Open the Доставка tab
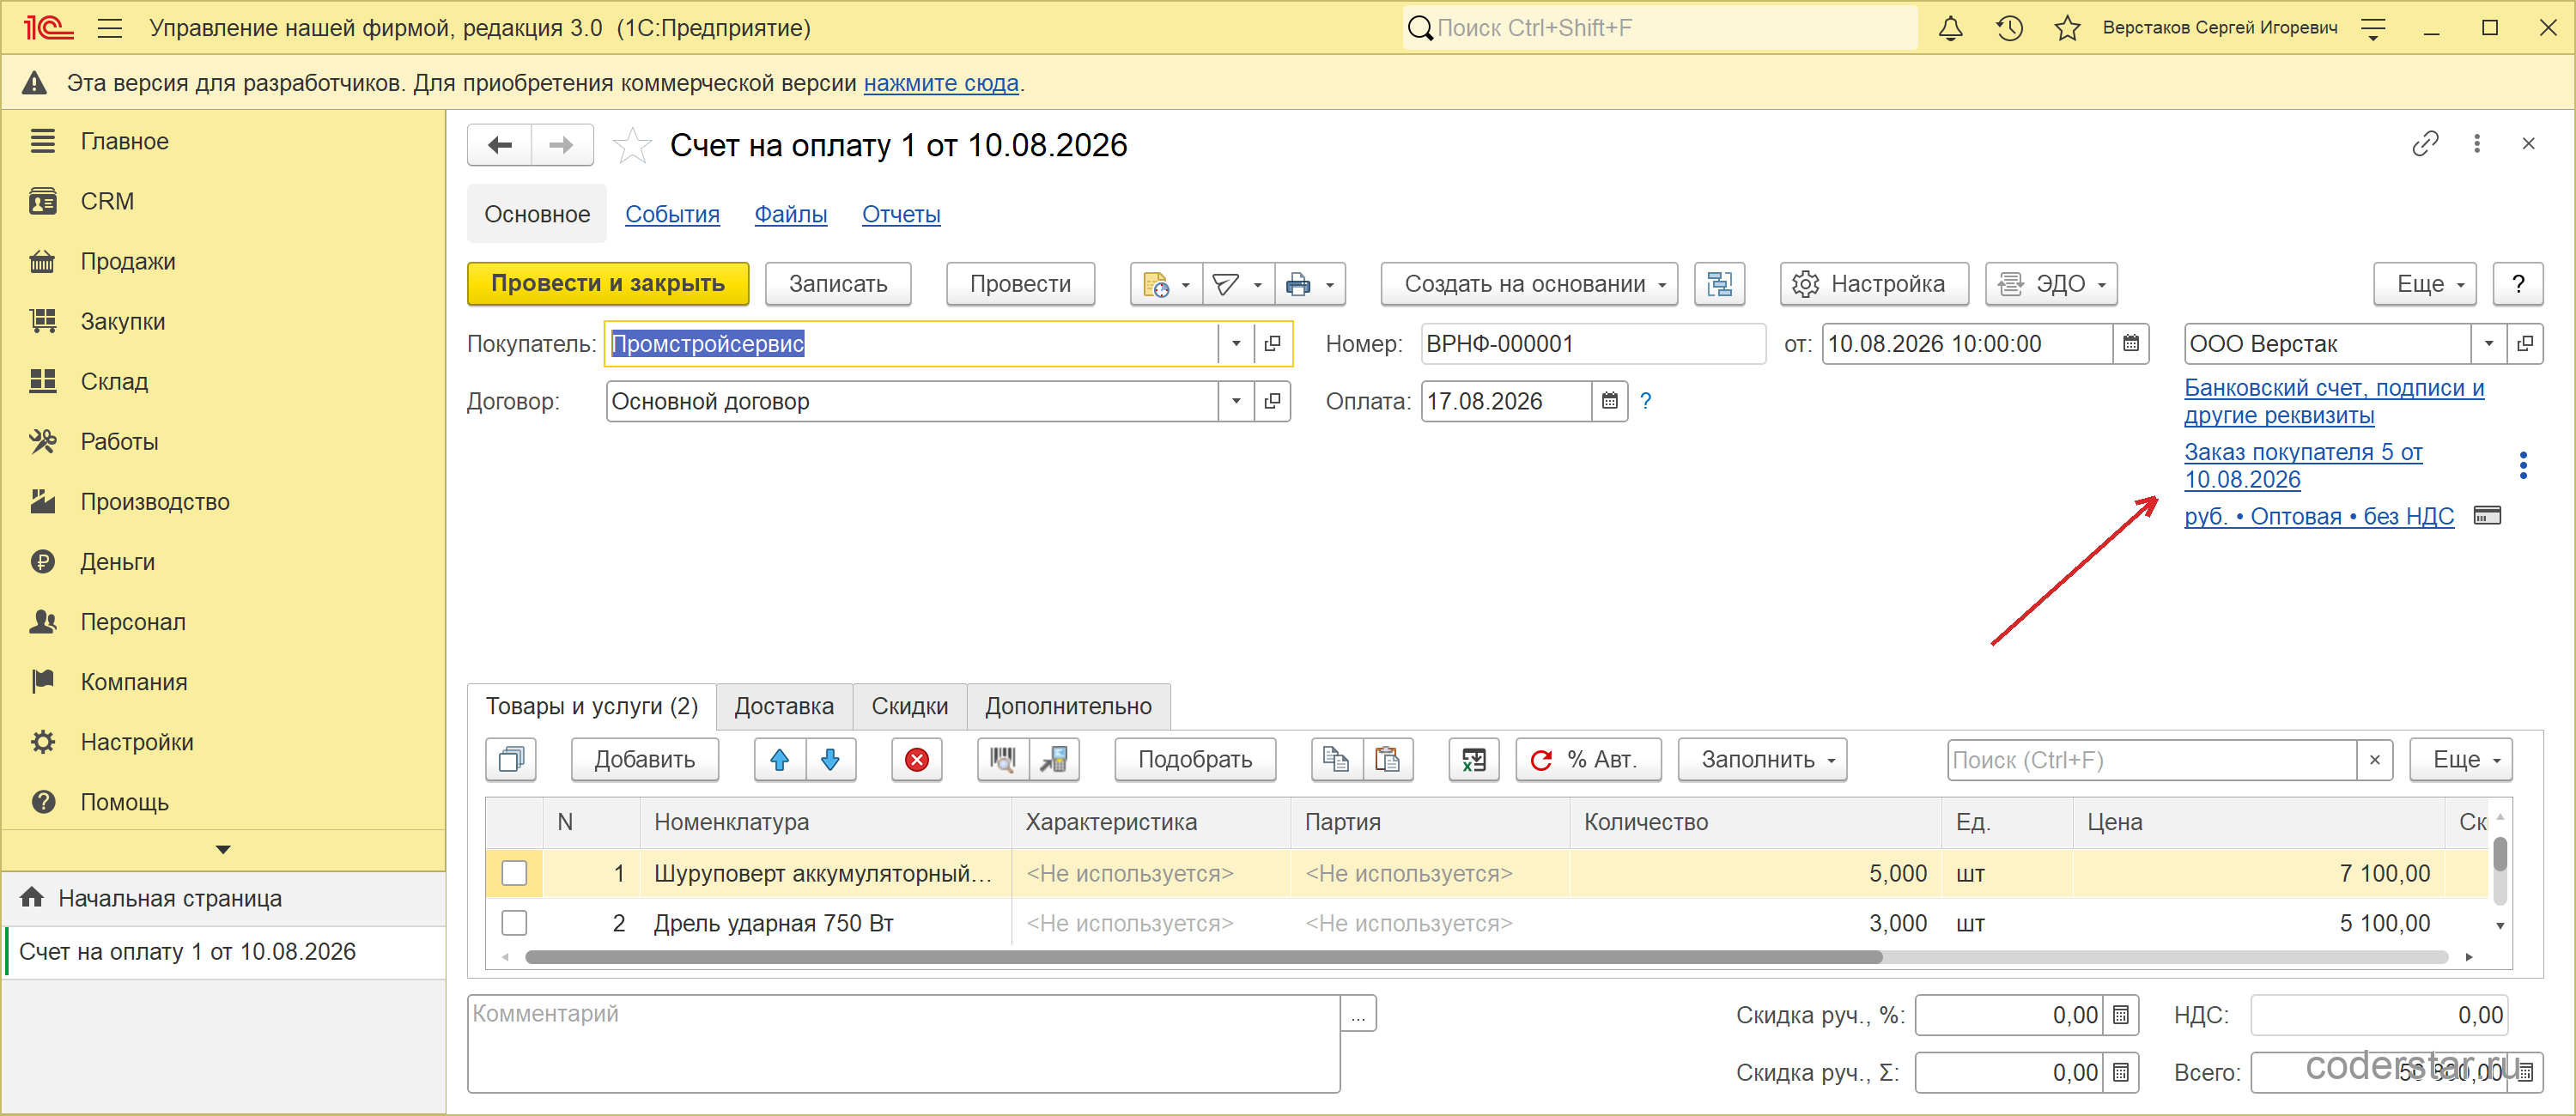This screenshot has width=2576, height=1116. coord(784,707)
